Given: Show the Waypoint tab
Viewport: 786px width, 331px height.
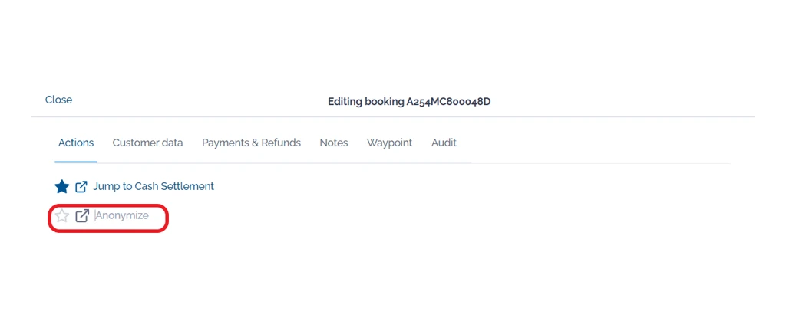Looking at the screenshot, I should [389, 143].
